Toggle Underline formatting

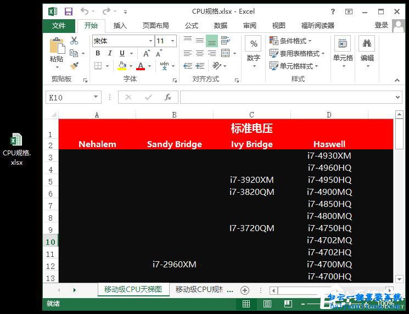[122, 53]
